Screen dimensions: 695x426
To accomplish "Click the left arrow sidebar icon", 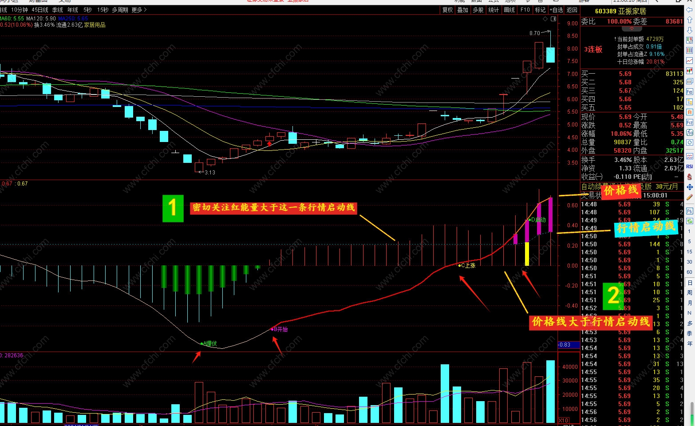I will pyautogui.click(x=690, y=10).
